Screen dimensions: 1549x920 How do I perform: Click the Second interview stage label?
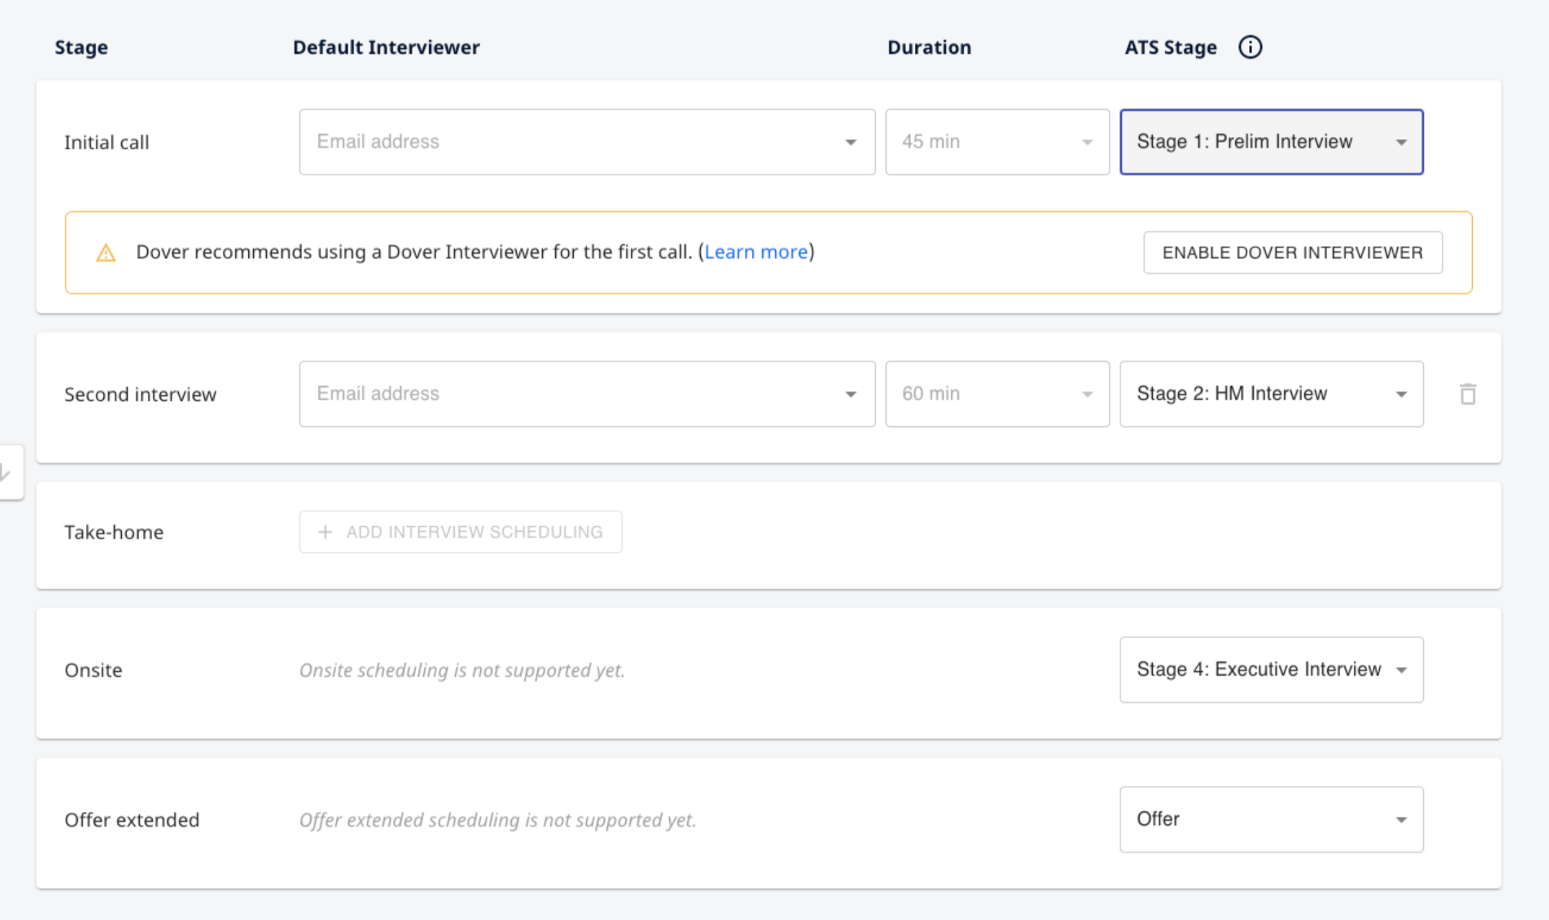tap(140, 395)
